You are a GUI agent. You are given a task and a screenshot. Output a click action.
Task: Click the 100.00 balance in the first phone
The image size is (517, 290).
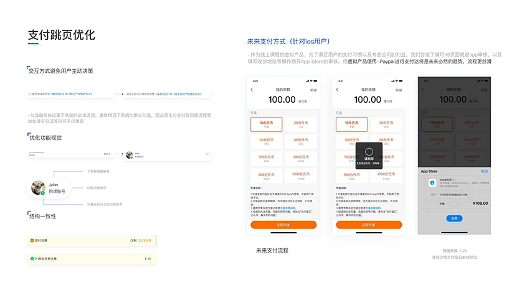pyautogui.click(x=282, y=100)
